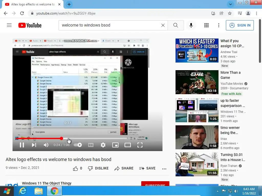Go back using the browser back arrow

click(6, 13)
